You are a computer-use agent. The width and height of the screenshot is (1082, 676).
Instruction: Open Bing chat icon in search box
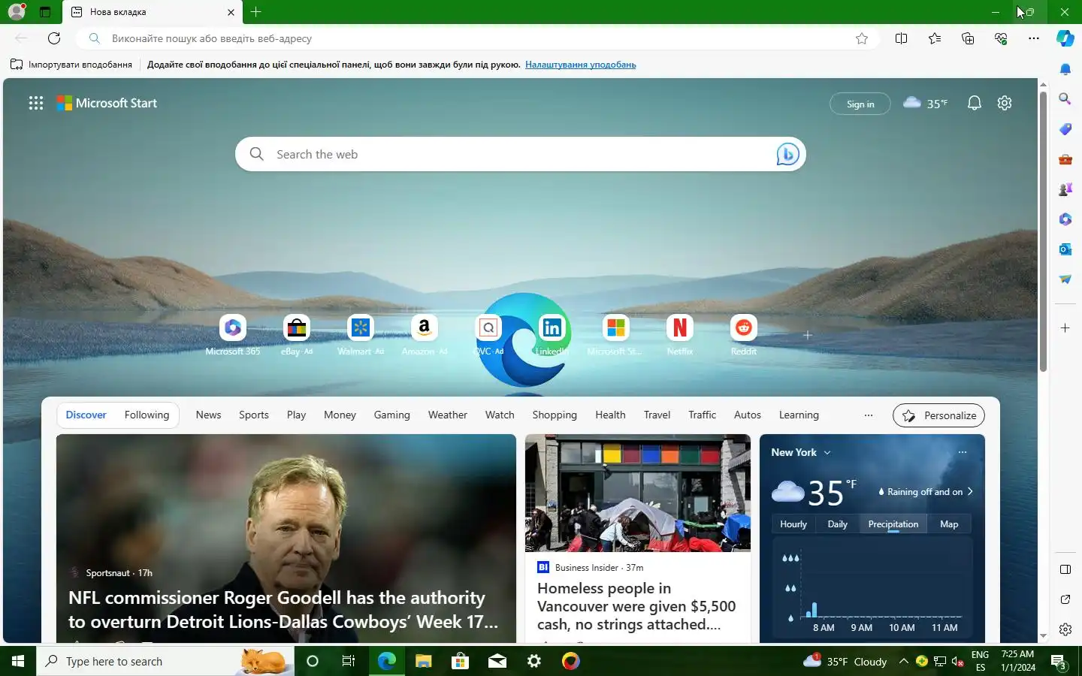(x=787, y=154)
